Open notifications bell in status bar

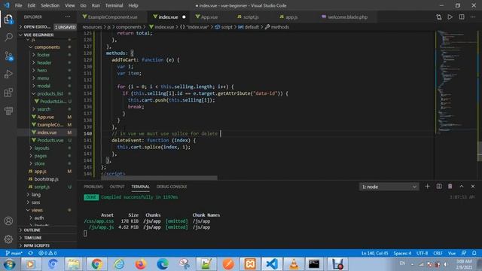pyautogui.click(x=474, y=253)
